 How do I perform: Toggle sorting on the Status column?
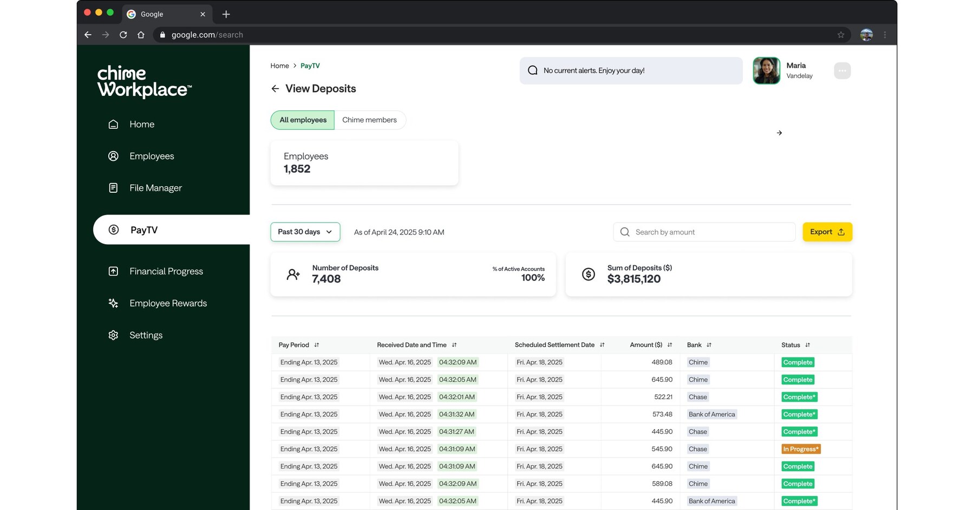pos(807,345)
